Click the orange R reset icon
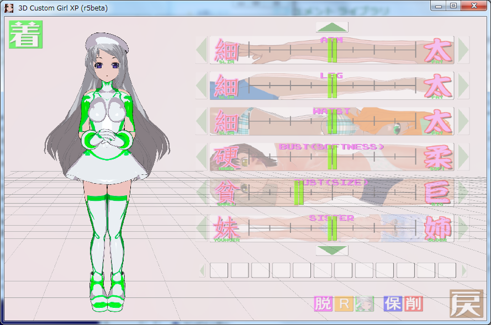 (344, 303)
